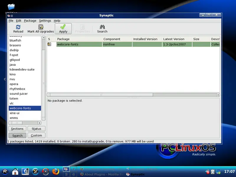Click the Status filter button
This screenshot has height=177, width=236.
[36, 129]
